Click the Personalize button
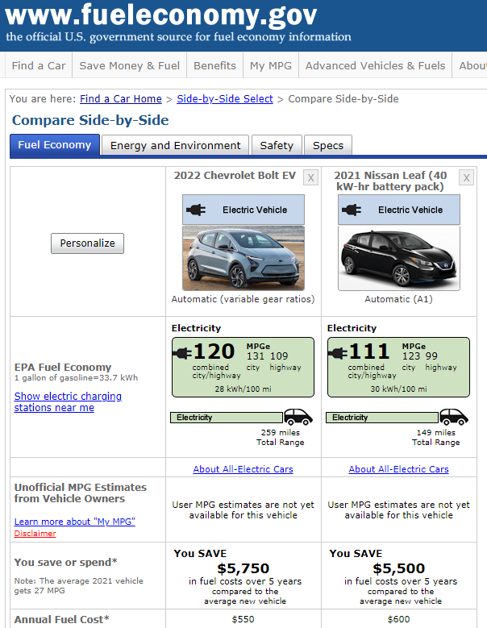This screenshot has width=487, height=628. (x=87, y=243)
